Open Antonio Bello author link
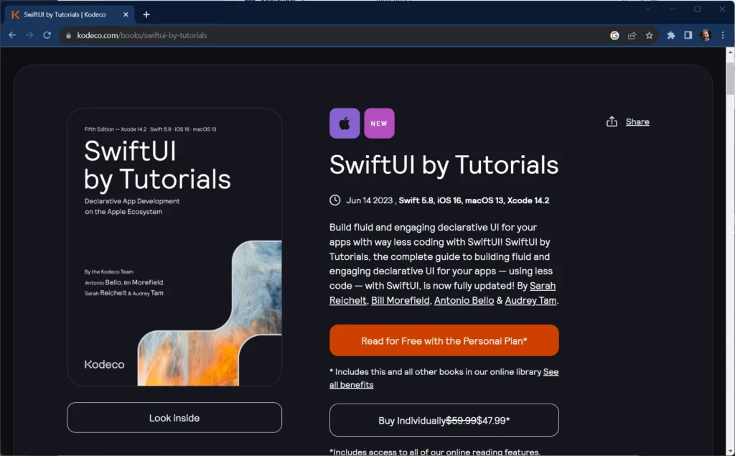 tap(464, 300)
